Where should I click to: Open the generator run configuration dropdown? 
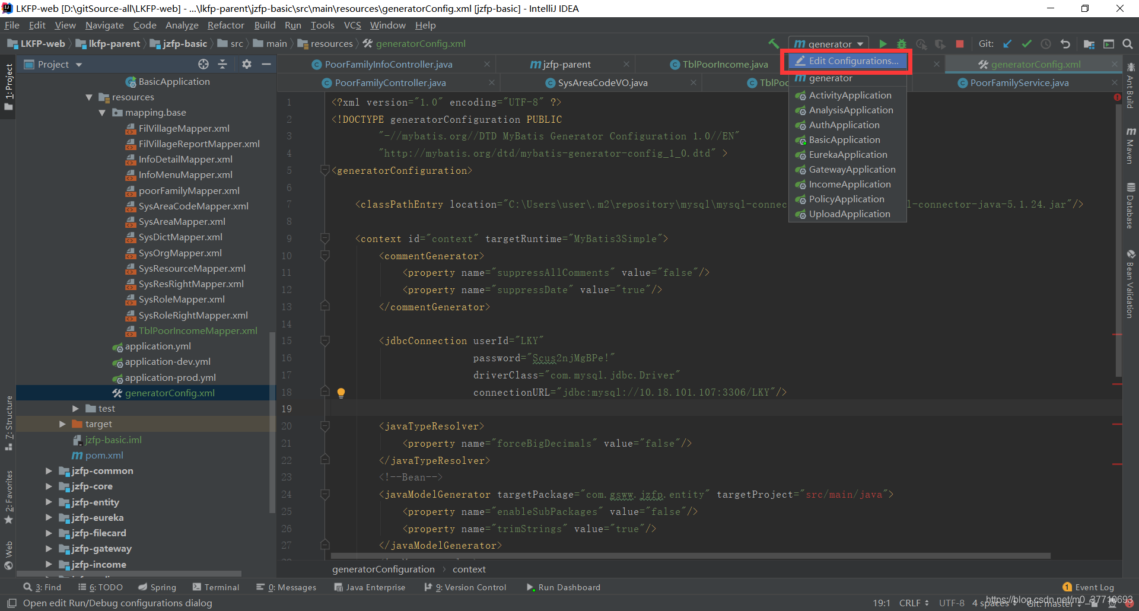(x=829, y=44)
